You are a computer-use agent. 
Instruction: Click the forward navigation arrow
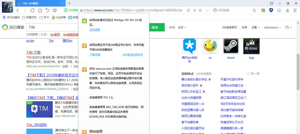pyautogui.click(x=25, y=10)
